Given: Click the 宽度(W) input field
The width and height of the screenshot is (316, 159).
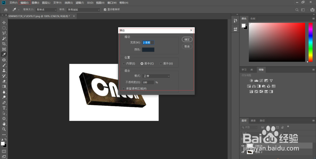Looking at the screenshot, I should [148, 43].
